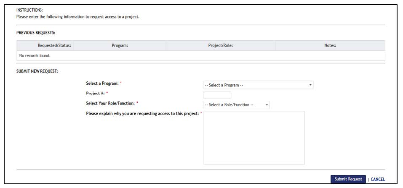This screenshot has height=188, width=403.
Task: Click the CANCEL link
Action: click(378, 179)
